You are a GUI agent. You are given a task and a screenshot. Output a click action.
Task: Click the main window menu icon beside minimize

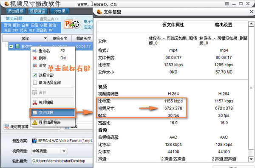pos(227,3)
